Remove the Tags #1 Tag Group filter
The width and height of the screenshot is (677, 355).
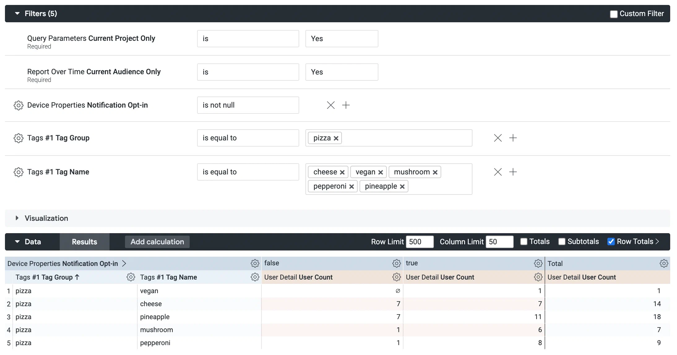pos(498,138)
